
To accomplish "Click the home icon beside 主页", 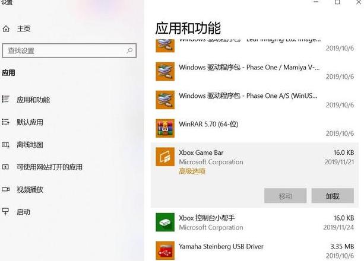I will point(6,28).
